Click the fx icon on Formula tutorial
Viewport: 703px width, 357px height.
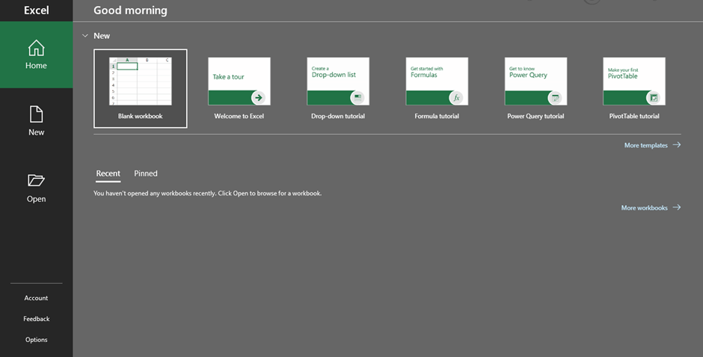click(455, 97)
